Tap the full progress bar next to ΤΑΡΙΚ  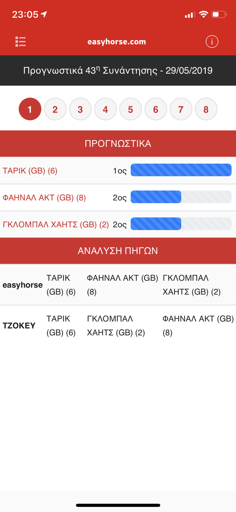click(181, 170)
